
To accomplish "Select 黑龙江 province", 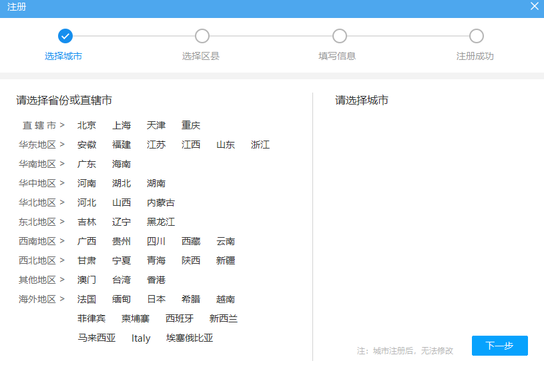I will point(161,222).
